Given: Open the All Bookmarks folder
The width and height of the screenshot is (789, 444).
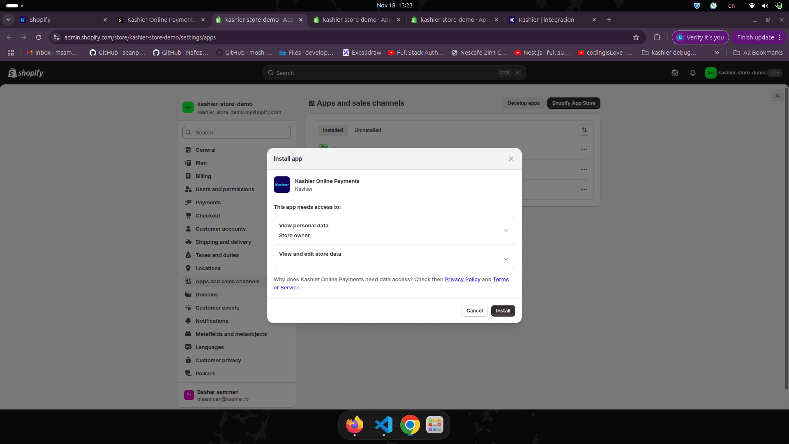Looking at the screenshot, I should 758,53.
